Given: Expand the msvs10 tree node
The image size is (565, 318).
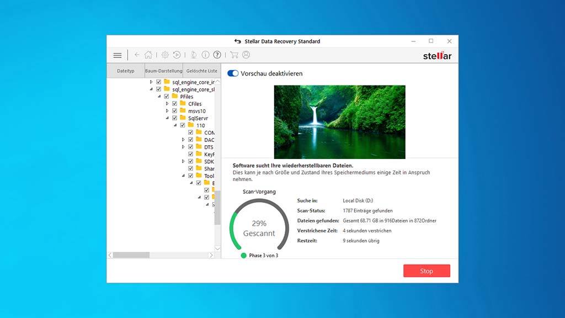Looking at the screenshot, I should point(167,110).
